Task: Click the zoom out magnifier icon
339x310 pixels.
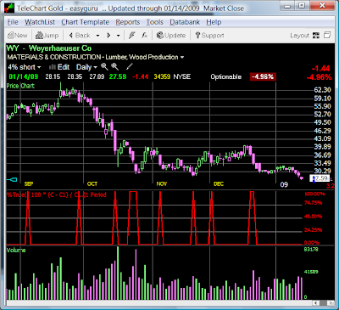Action: (114, 67)
